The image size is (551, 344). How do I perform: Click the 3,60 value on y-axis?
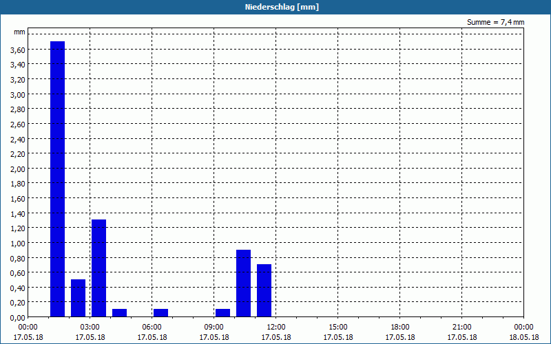[18, 50]
